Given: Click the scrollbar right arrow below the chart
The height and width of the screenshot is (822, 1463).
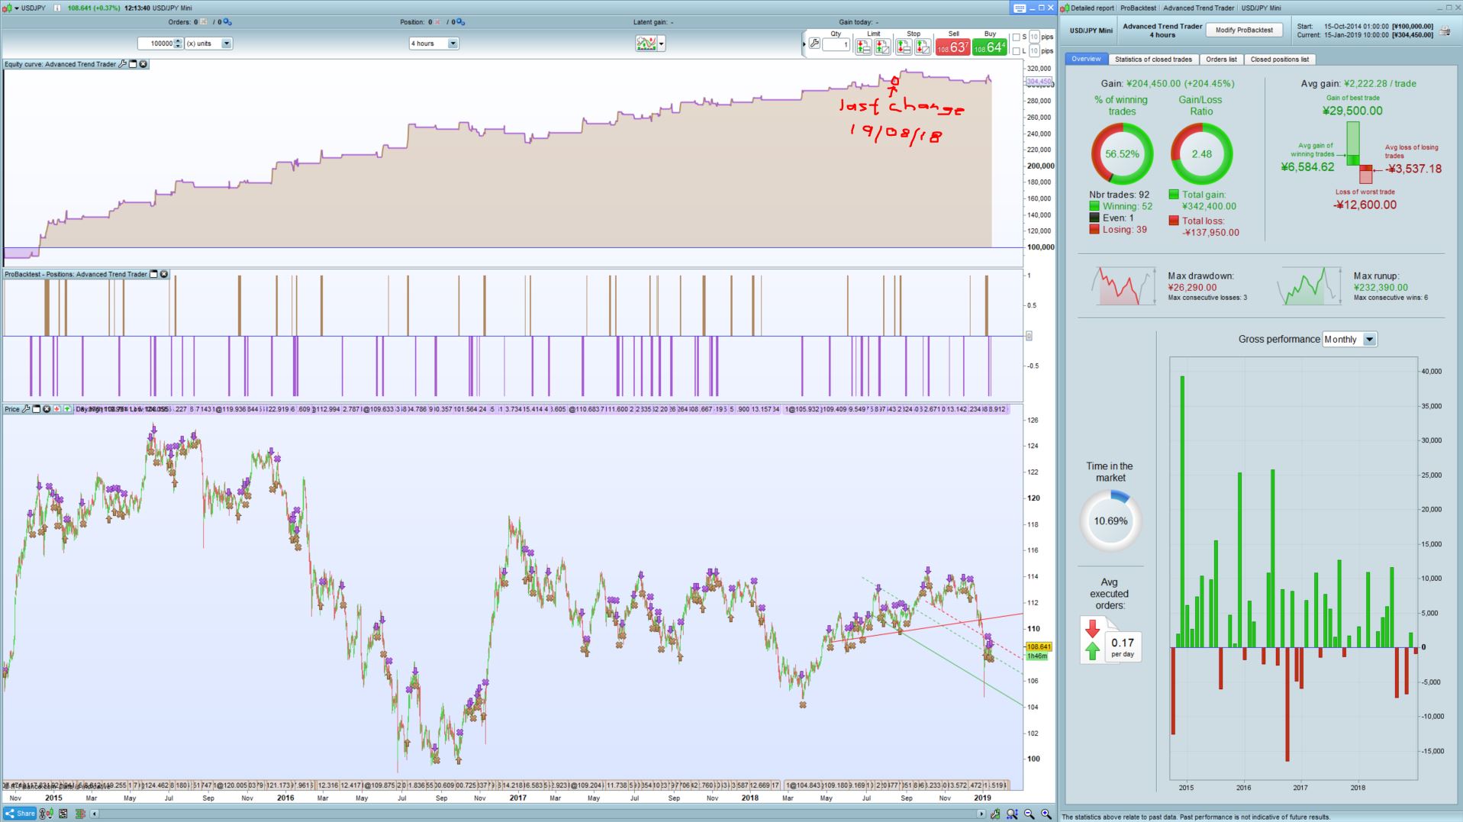Looking at the screenshot, I should (981, 814).
